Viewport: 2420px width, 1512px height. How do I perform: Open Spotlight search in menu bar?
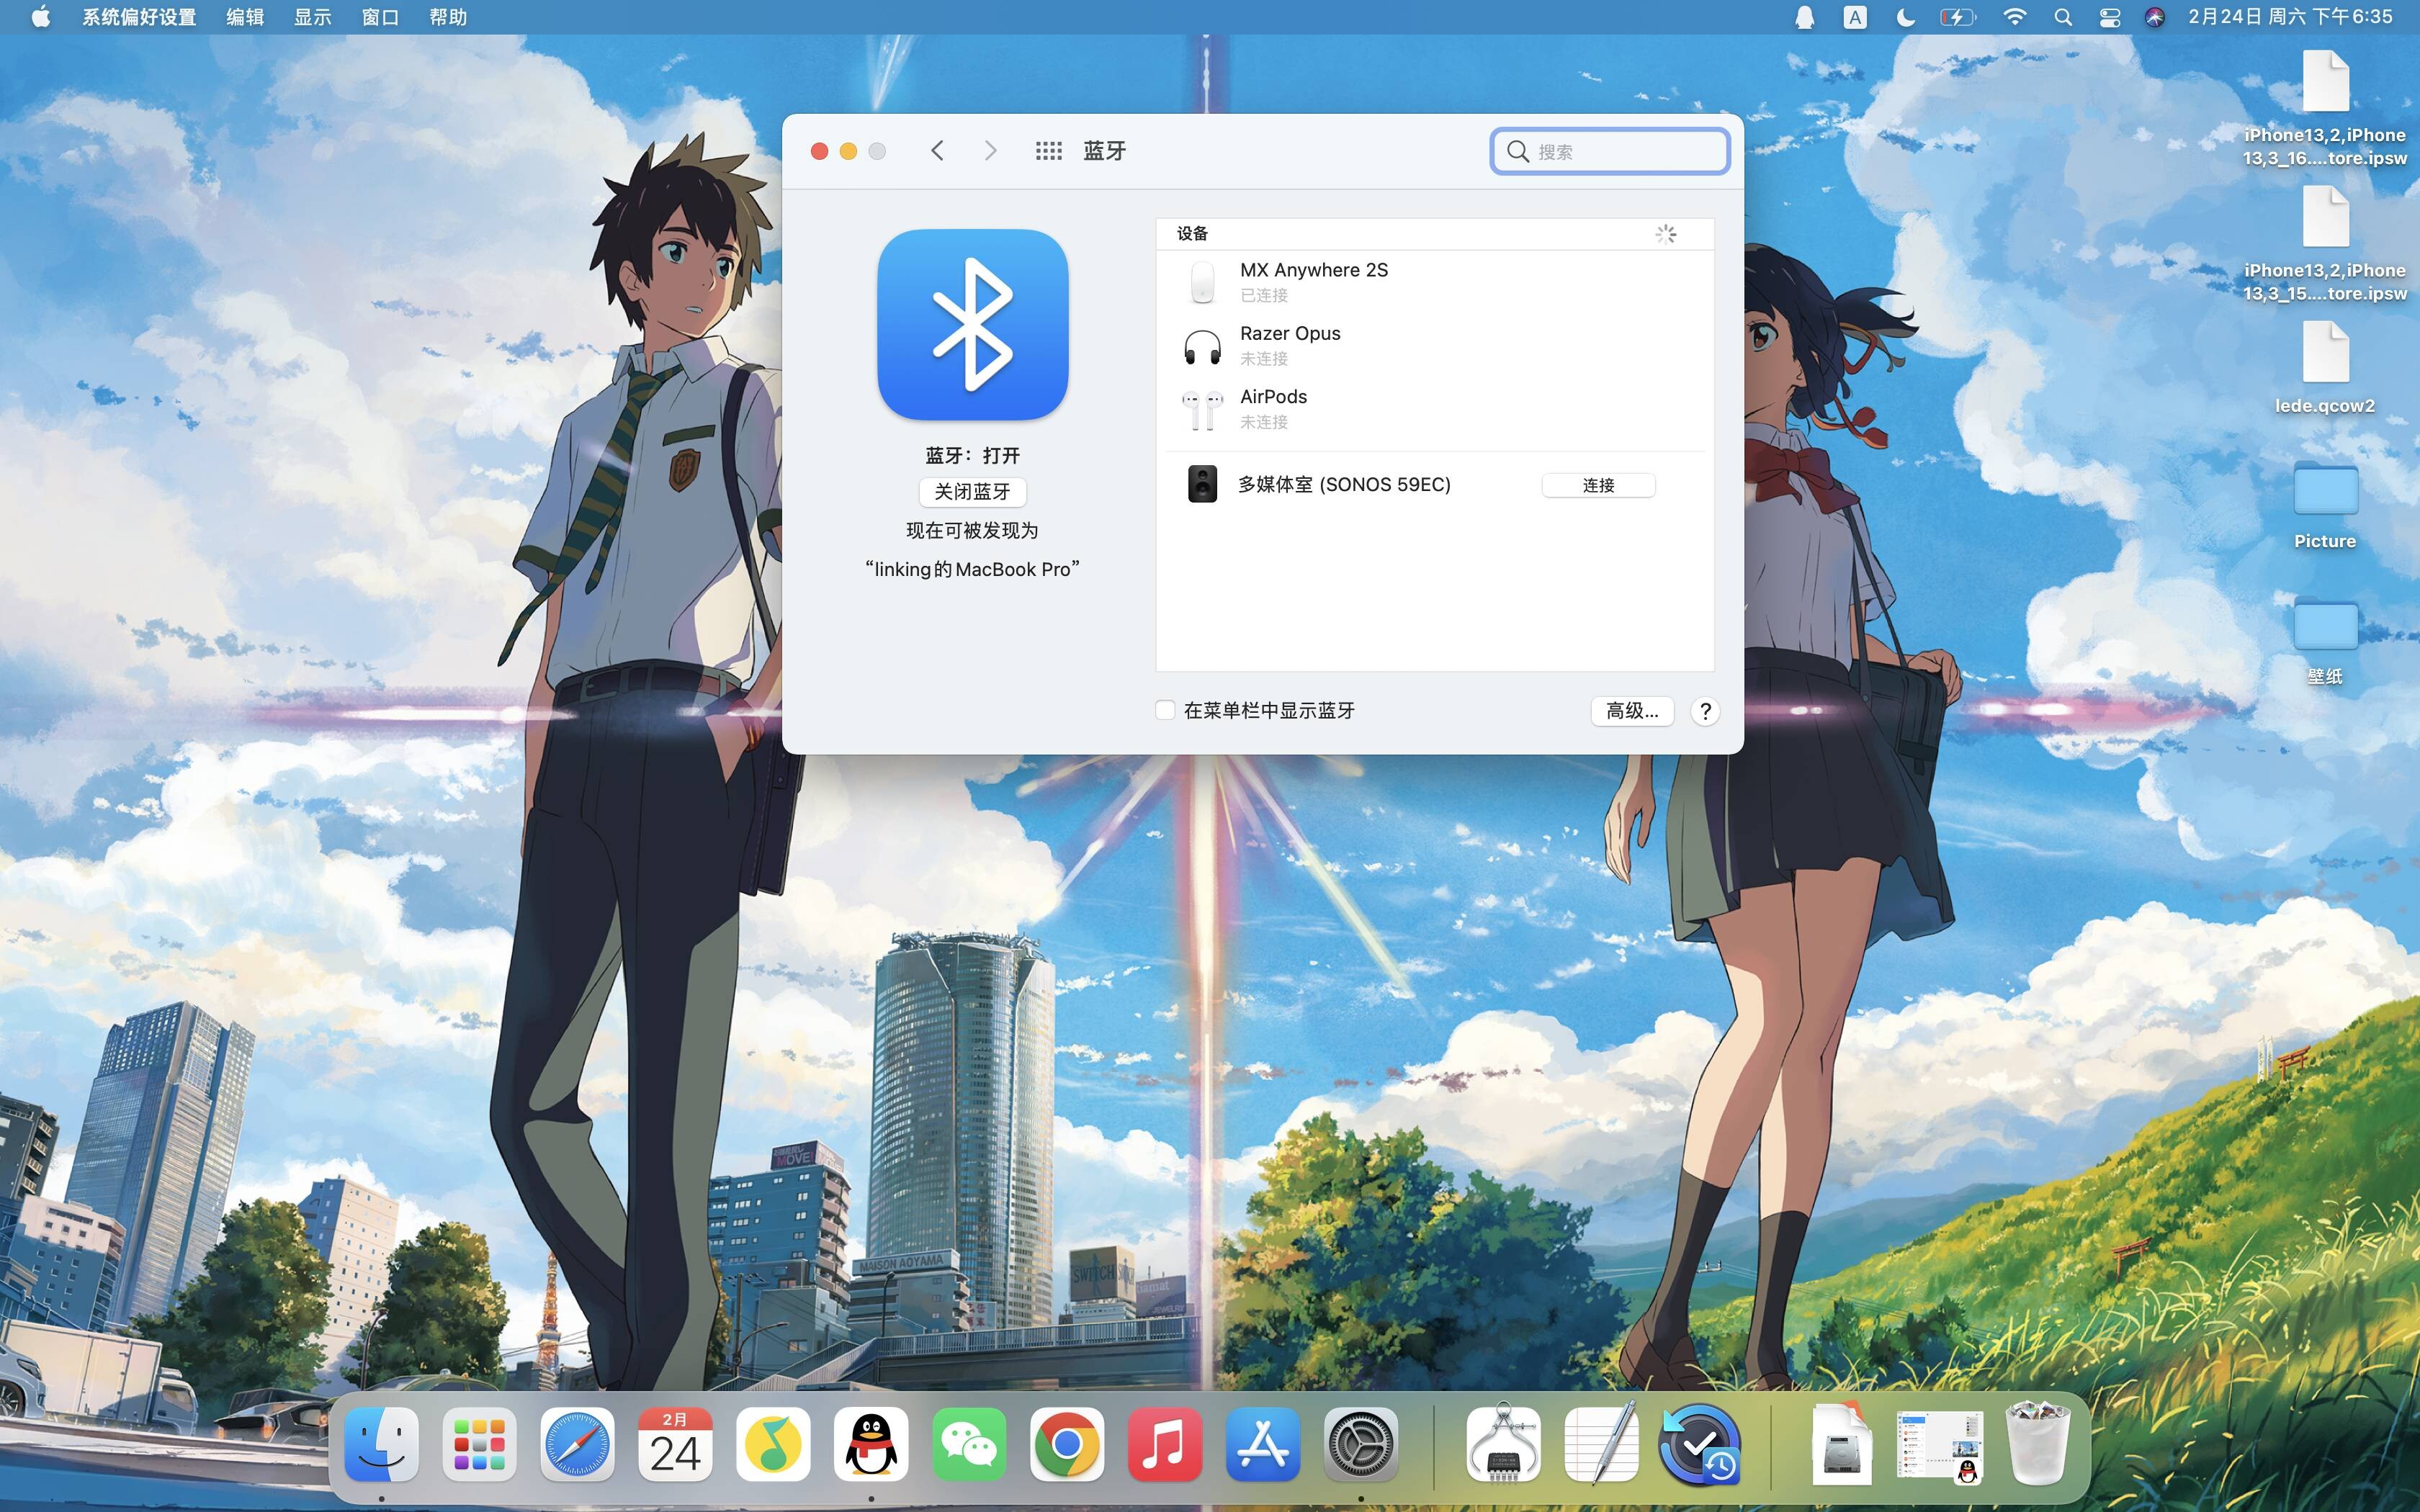[2062, 17]
